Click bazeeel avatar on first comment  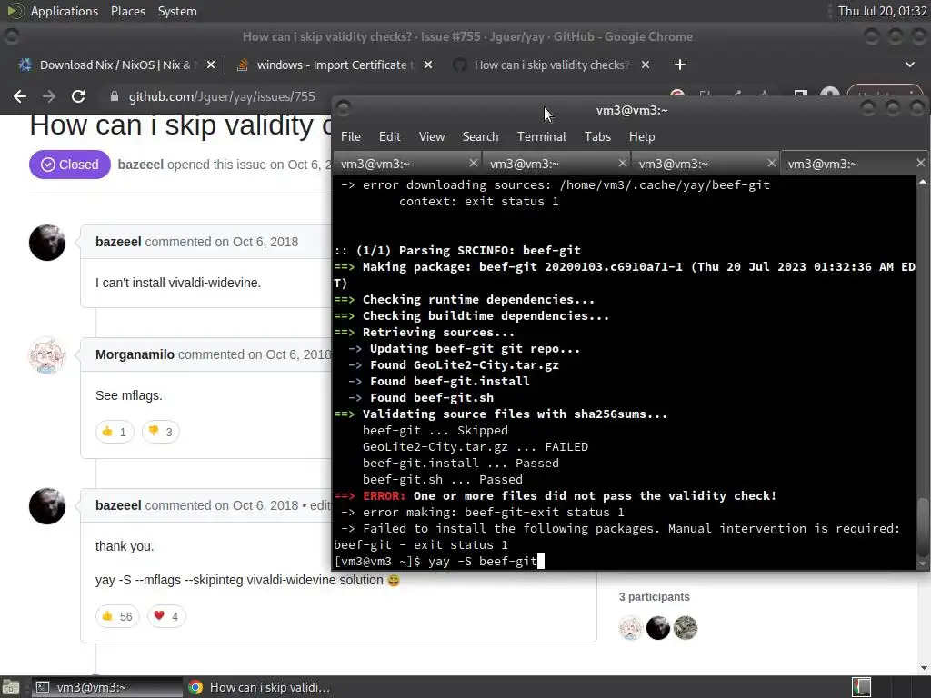click(x=47, y=242)
